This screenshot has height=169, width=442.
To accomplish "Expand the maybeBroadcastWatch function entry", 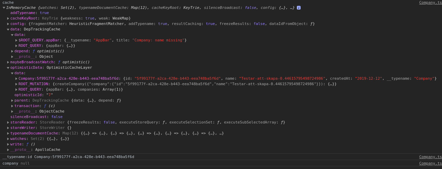I will pyautogui.click(x=8, y=62).
